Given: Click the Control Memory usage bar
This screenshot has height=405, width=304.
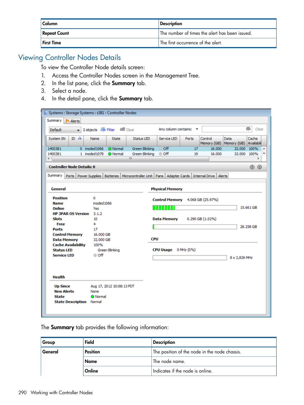Looking at the screenshot, I should [x=195, y=208].
